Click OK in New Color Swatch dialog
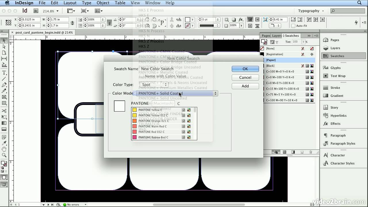 coord(245,69)
